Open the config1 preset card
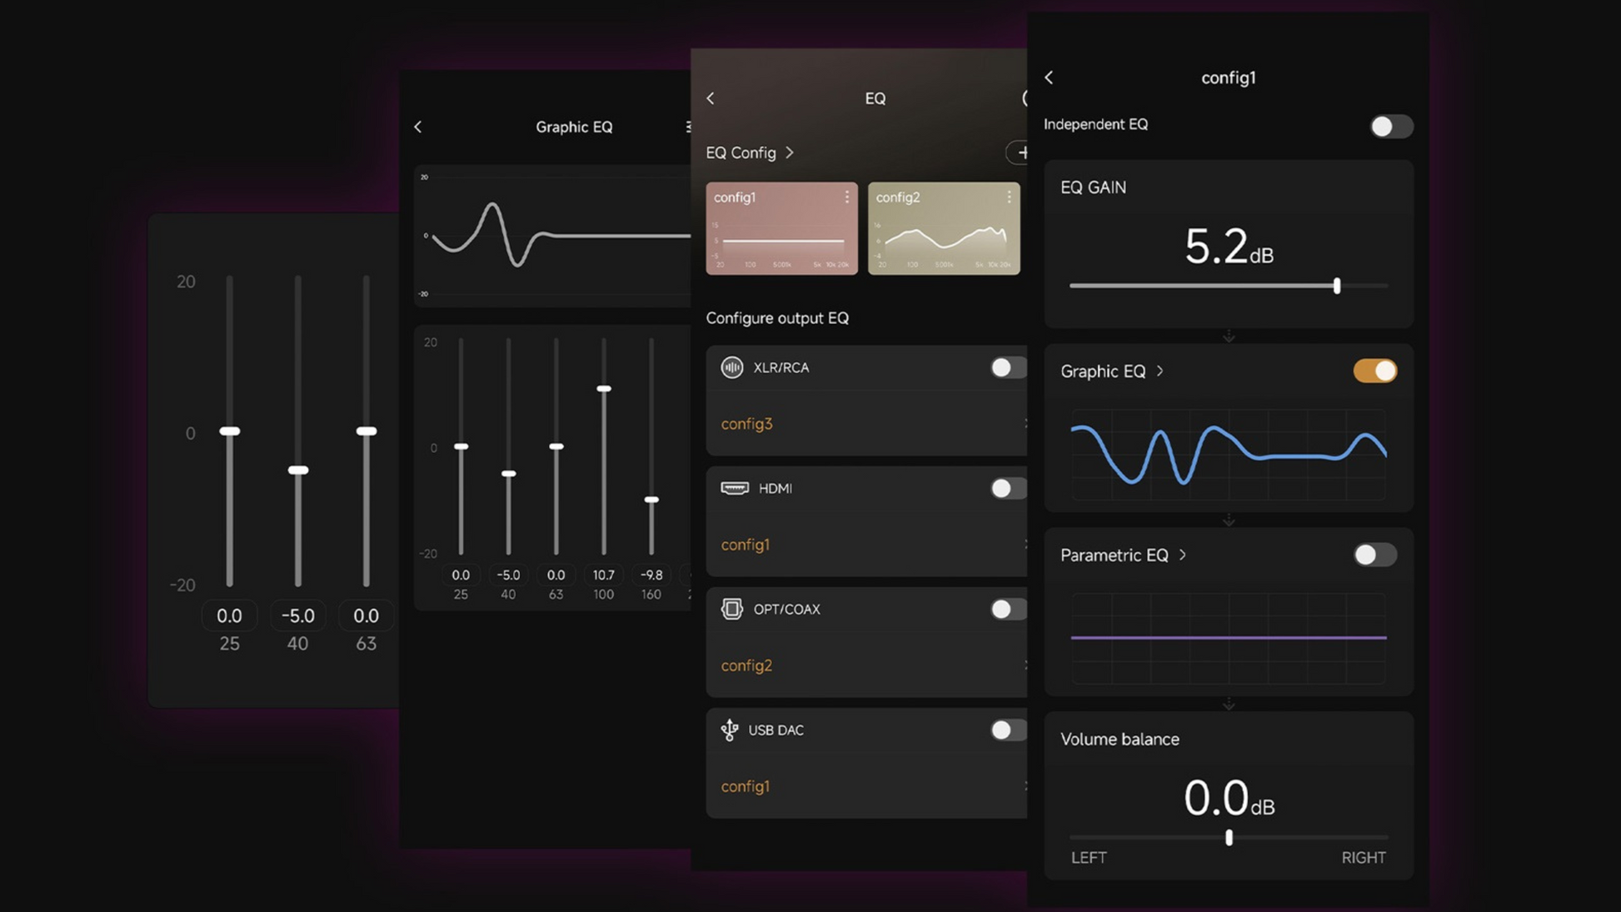 (x=781, y=228)
